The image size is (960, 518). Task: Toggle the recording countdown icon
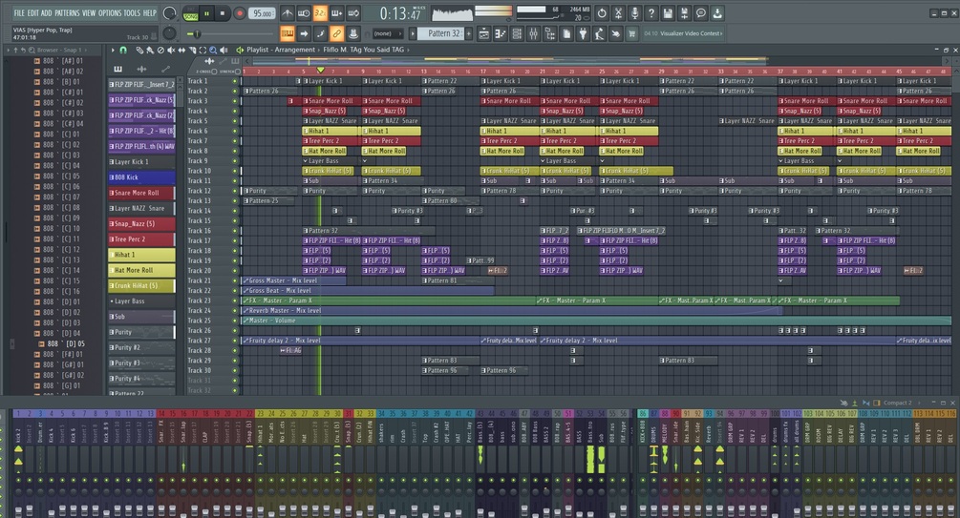(320, 12)
